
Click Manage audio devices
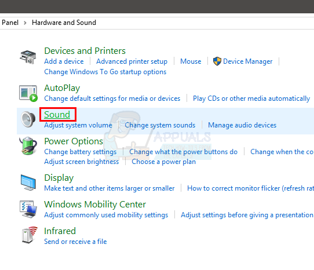[x=242, y=125]
